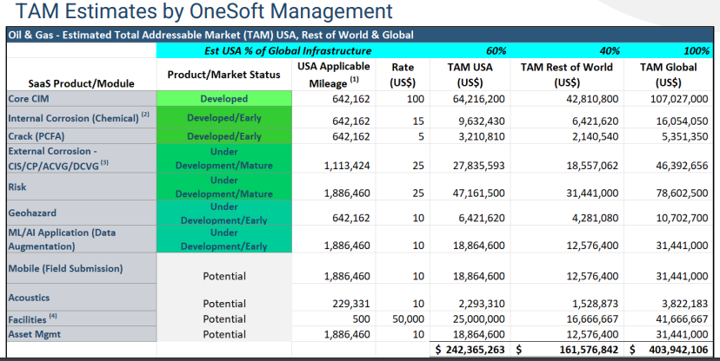Select Geohazard Rest of World value 4,281,080
The width and height of the screenshot is (720, 361).
595,218
